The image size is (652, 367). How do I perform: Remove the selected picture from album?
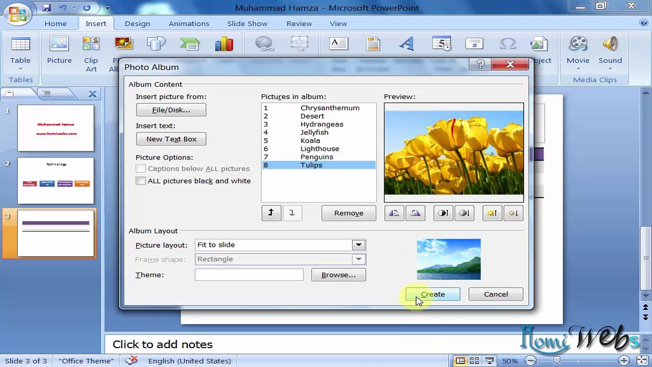click(349, 213)
